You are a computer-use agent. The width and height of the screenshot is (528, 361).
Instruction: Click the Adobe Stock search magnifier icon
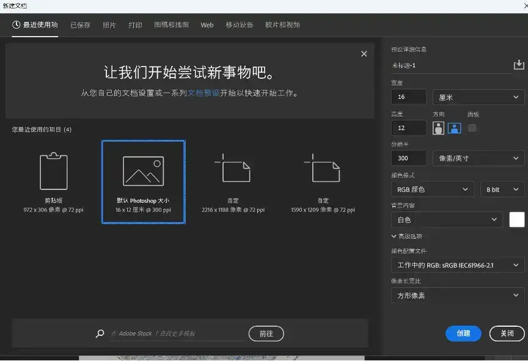100,334
